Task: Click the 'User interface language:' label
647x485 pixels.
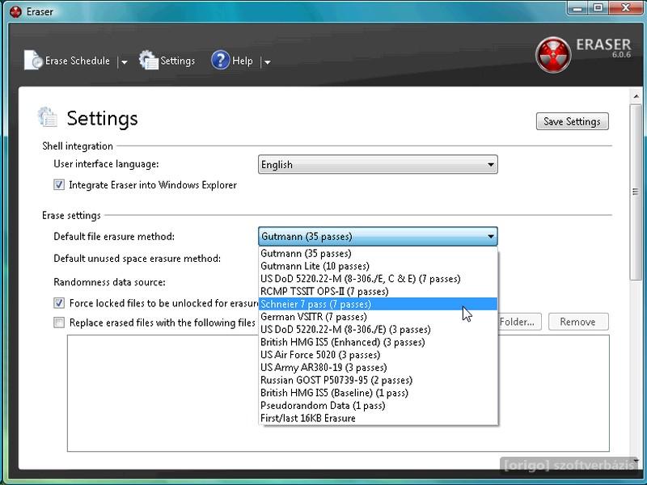Action: tap(106, 164)
